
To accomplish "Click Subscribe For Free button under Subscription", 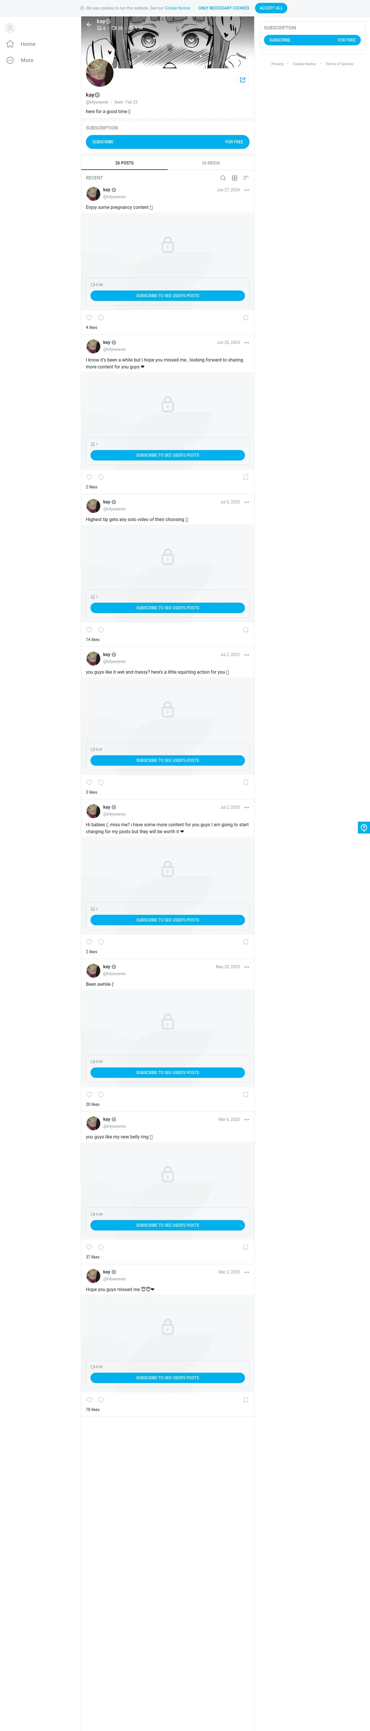I will point(168,142).
